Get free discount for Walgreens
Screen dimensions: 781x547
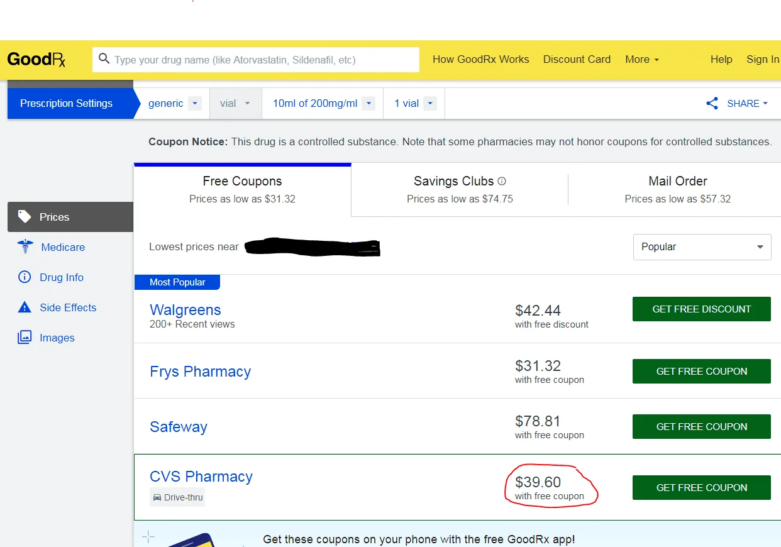coord(701,309)
